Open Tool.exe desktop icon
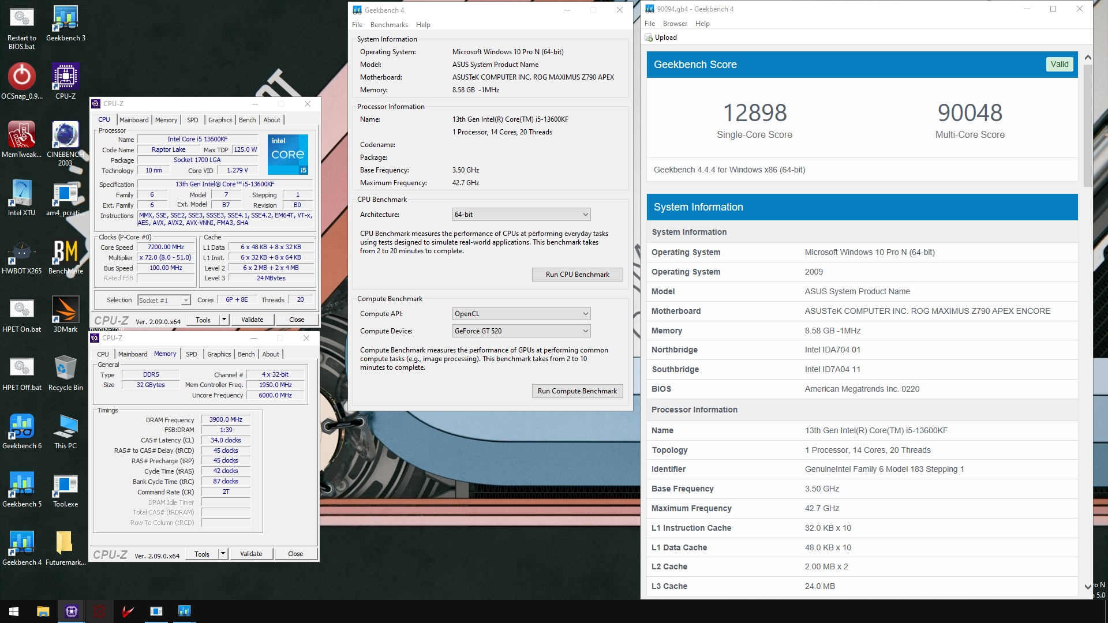 click(65, 489)
